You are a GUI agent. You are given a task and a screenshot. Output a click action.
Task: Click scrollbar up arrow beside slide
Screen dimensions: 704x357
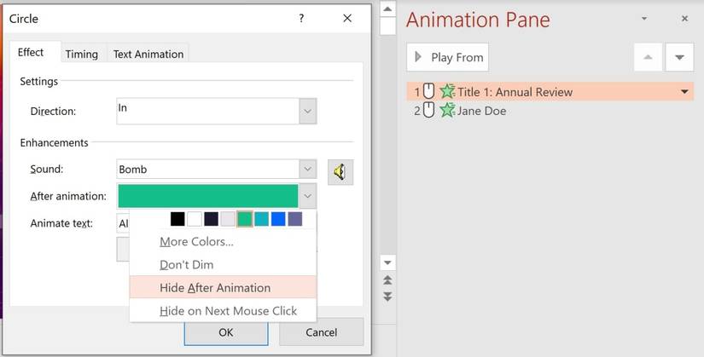(388, 9)
